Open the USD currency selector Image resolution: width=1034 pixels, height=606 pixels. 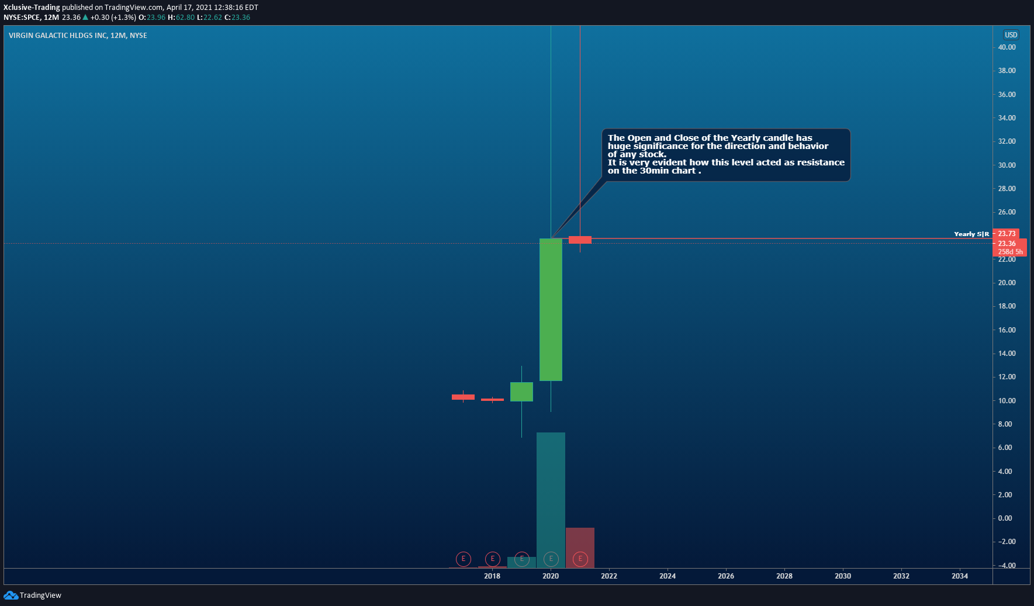tap(1011, 35)
